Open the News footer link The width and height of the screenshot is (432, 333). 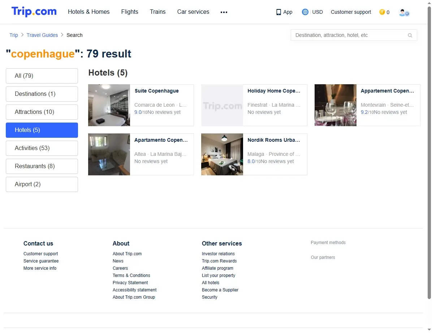coord(118,261)
